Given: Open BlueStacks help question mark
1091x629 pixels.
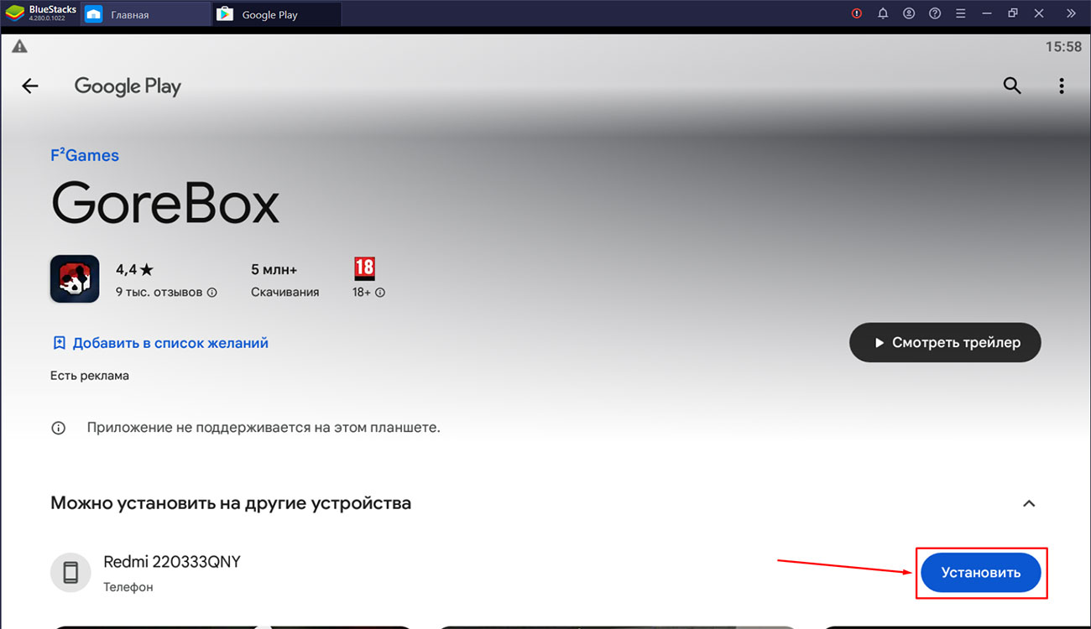Looking at the screenshot, I should 935,13.
